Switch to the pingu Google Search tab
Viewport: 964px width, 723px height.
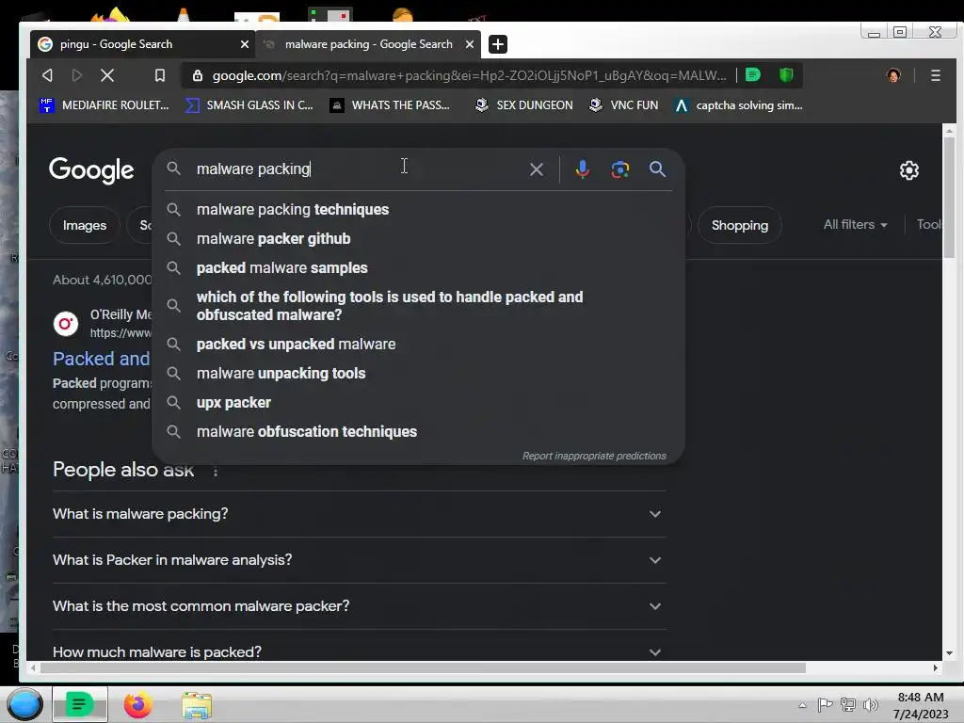click(143, 44)
